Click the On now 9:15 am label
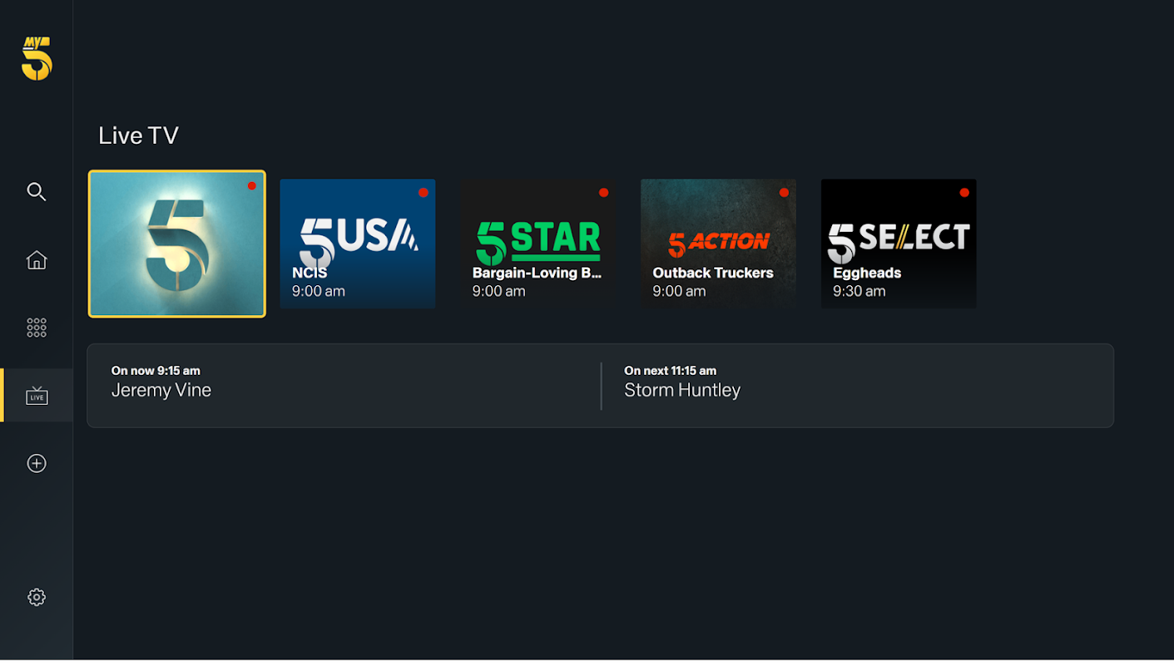Image resolution: width=1174 pixels, height=665 pixels. pos(156,371)
